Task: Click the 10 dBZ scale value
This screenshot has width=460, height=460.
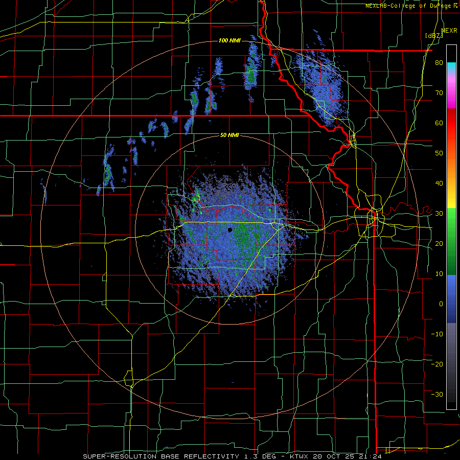Action: point(439,274)
